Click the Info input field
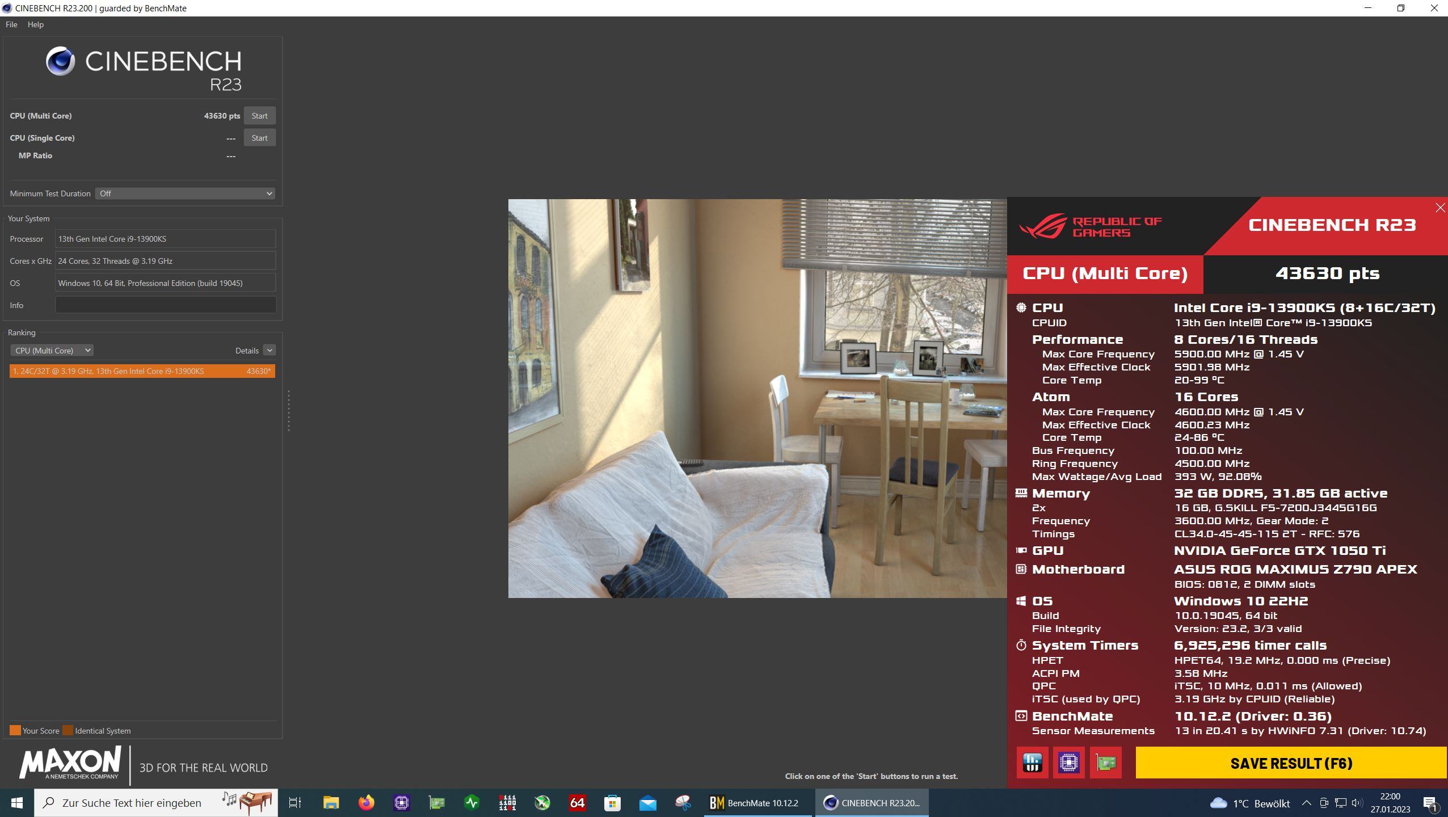This screenshot has width=1448, height=817. point(166,305)
